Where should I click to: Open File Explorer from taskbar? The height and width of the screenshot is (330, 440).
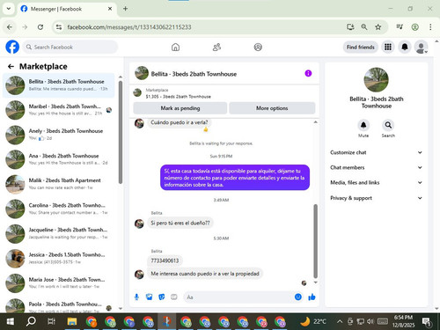pos(72,321)
